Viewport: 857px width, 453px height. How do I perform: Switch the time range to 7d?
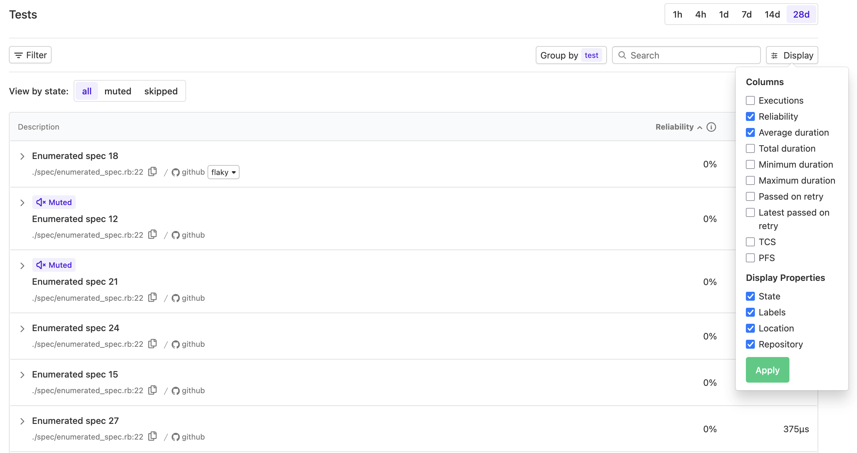[x=746, y=14]
